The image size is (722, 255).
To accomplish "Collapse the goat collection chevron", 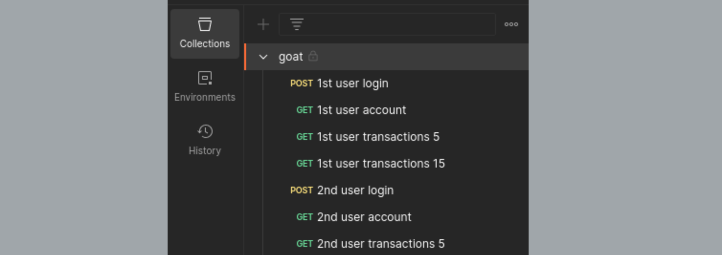I will (263, 57).
